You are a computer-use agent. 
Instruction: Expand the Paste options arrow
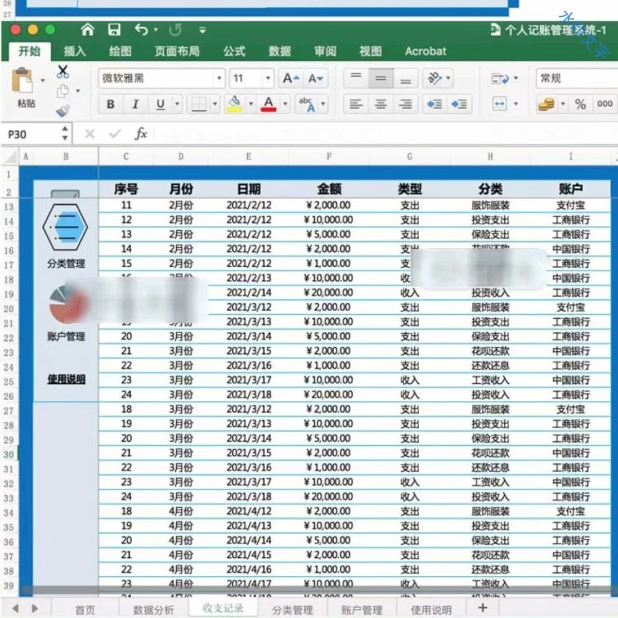click(43, 80)
